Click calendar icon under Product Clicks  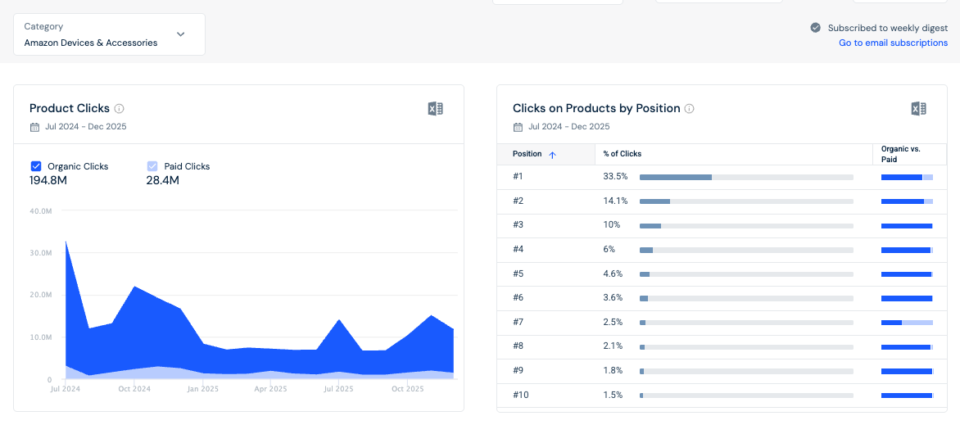pos(35,128)
